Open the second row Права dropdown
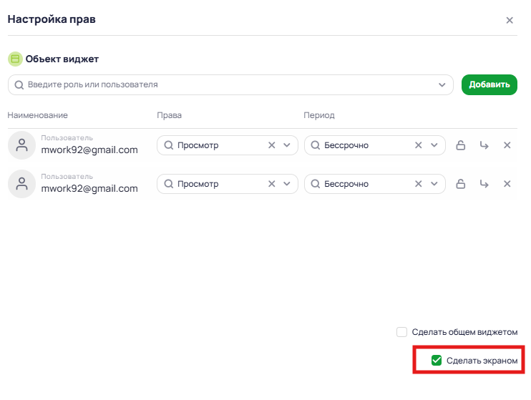Screen dimensions: 531x400 (287, 184)
